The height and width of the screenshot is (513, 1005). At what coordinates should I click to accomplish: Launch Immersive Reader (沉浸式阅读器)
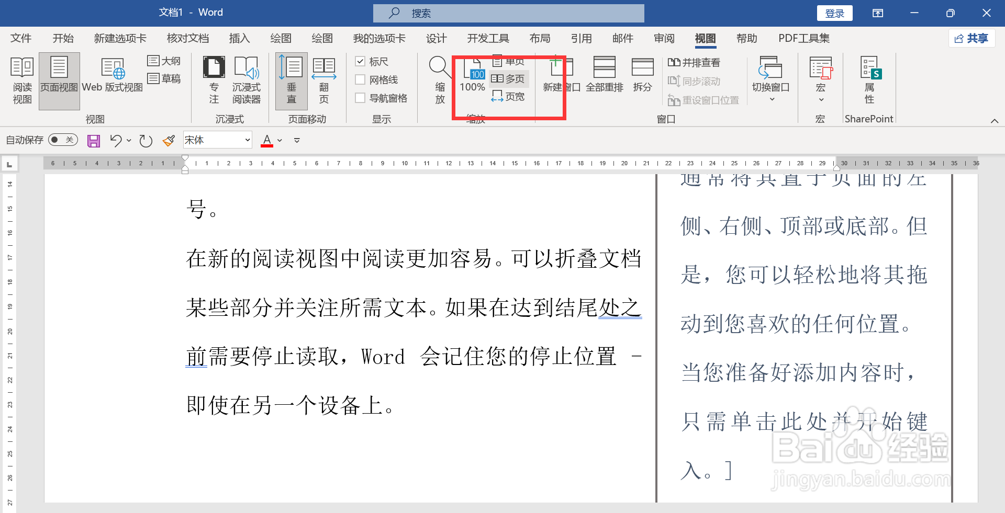point(246,81)
